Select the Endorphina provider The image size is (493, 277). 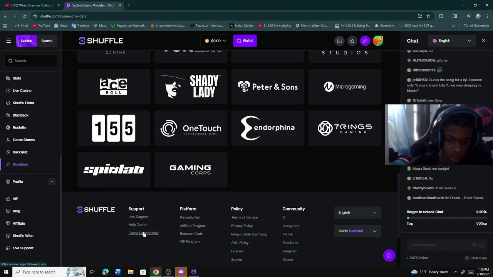[x=268, y=128]
